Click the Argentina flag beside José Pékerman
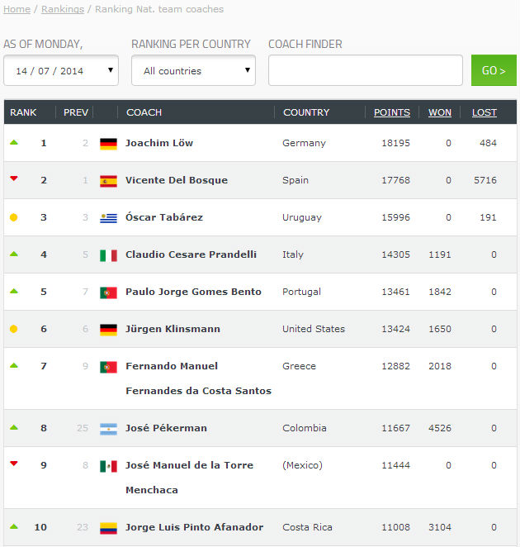 pos(108,429)
